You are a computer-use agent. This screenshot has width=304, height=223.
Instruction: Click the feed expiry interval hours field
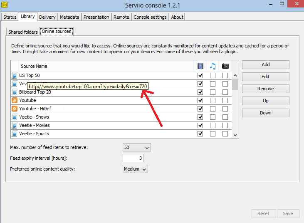pyautogui.click(x=133, y=159)
